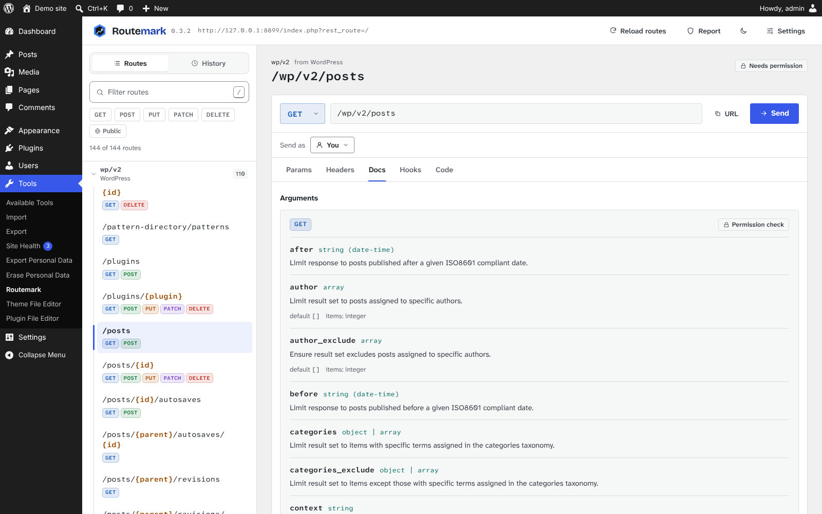Open the Dashboard menu item
Screen dimensions: 822x514
tap(41, 31)
